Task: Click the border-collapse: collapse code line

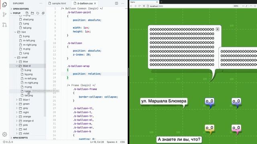Action: pyautogui.click(x=98, y=97)
